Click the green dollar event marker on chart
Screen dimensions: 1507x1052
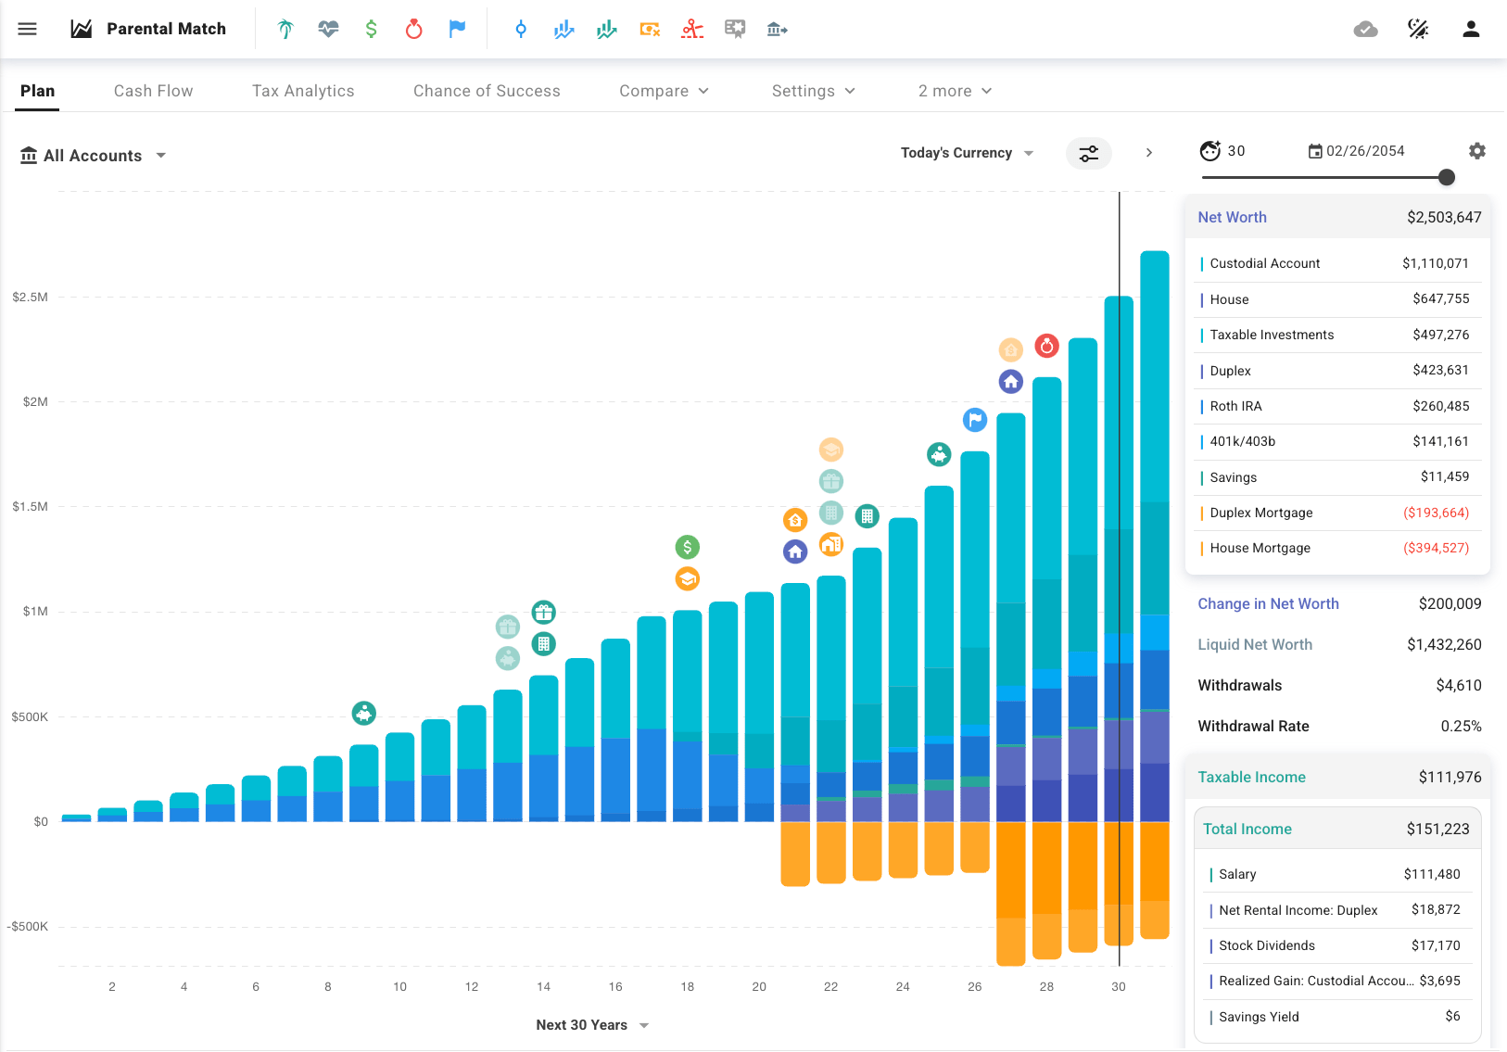pos(687,547)
